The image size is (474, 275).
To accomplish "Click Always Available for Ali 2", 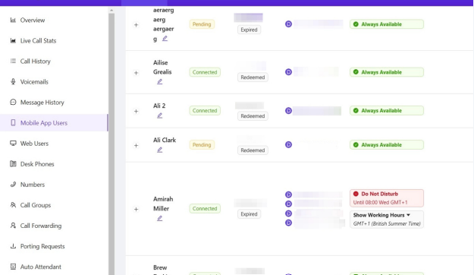I will pyautogui.click(x=387, y=111).
